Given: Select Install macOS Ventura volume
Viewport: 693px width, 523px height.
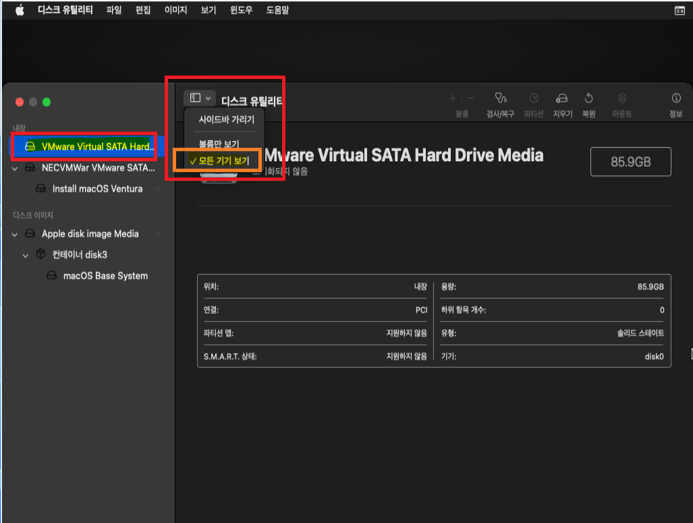Looking at the screenshot, I should (x=97, y=189).
